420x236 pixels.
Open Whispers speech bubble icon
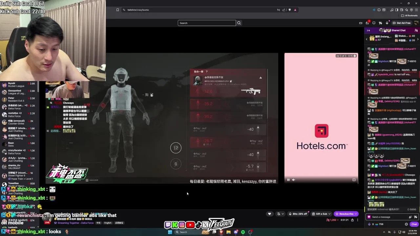(x=374, y=23)
